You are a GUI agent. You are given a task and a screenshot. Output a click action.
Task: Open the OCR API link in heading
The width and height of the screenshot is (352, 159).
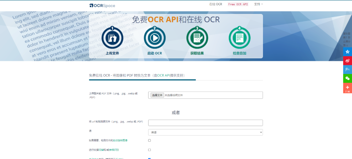[x=163, y=76]
